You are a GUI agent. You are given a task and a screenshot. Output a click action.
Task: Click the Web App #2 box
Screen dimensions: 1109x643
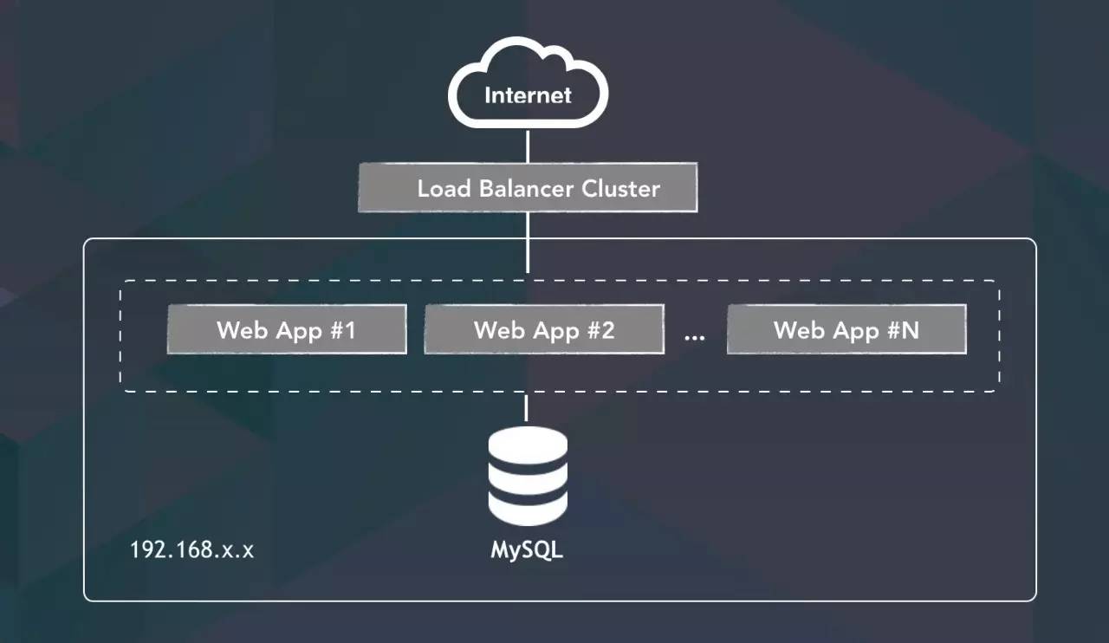(544, 329)
